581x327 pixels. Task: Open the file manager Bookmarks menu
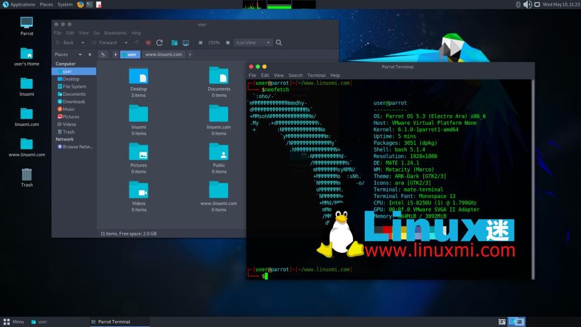pyautogui.click(x=115, y=33)
